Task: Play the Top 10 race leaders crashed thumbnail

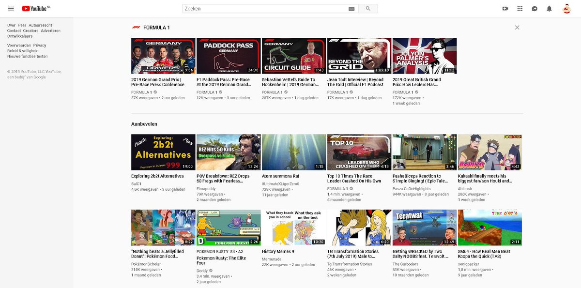Action: [359, 152]
